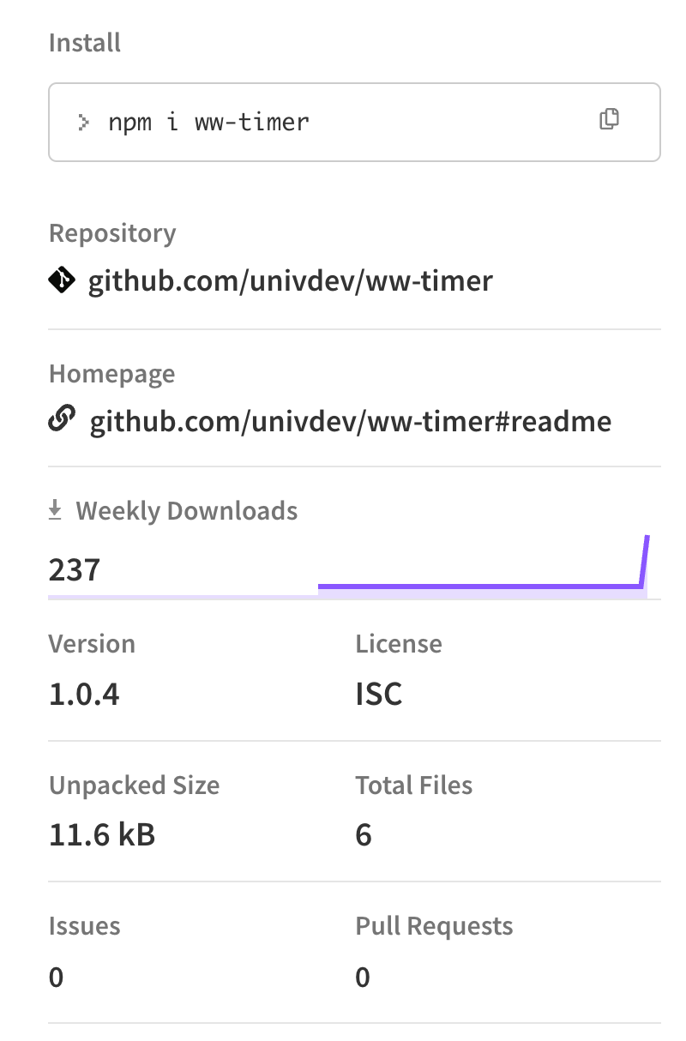Click the Install section heading

click(85, 43)
